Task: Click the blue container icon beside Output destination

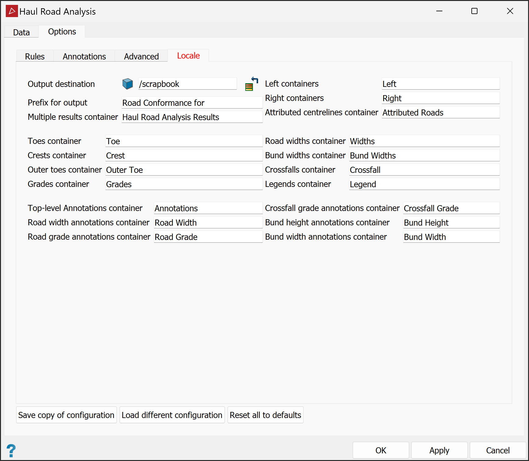Action: tap(128, 84)
